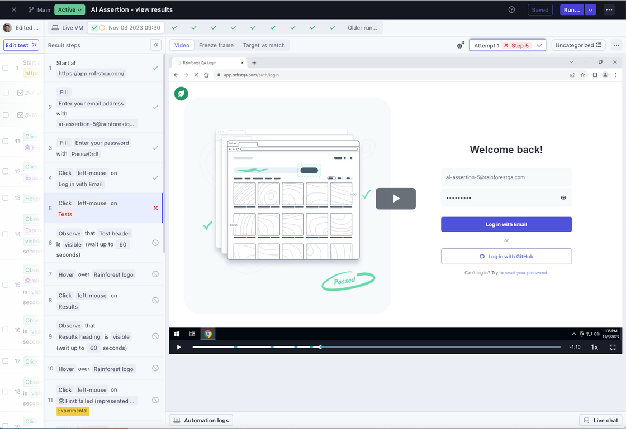This screenshot has width=626, height=429.
Task: Enter fullscreen video mode
Action: pos(613,347)
